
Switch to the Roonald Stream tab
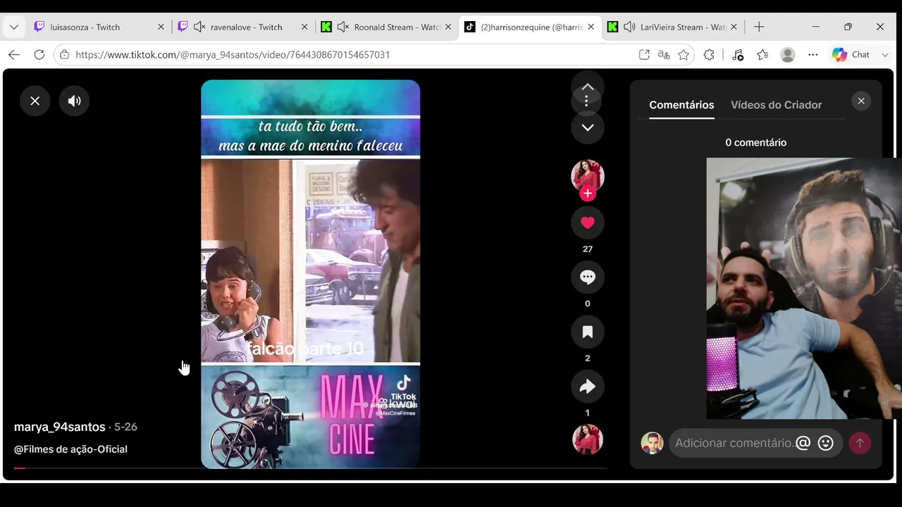pos(386,27)
